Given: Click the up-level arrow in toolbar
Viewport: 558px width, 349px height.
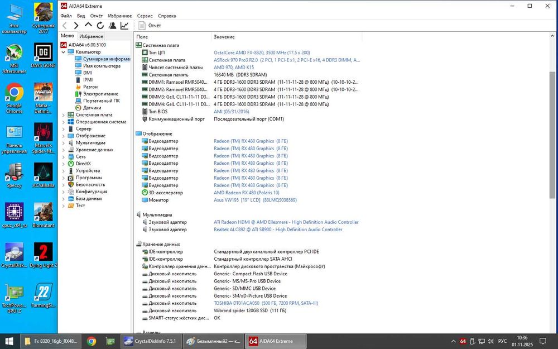Looking at the screenshot, I should tap(88, 25).
